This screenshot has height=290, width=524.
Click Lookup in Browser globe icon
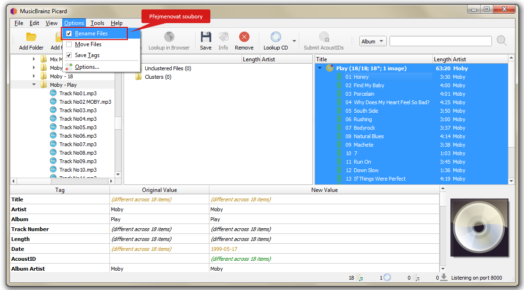tap(169, 37)
